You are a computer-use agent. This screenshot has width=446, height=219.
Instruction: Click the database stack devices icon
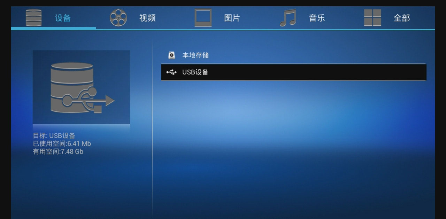click(34, 18)
